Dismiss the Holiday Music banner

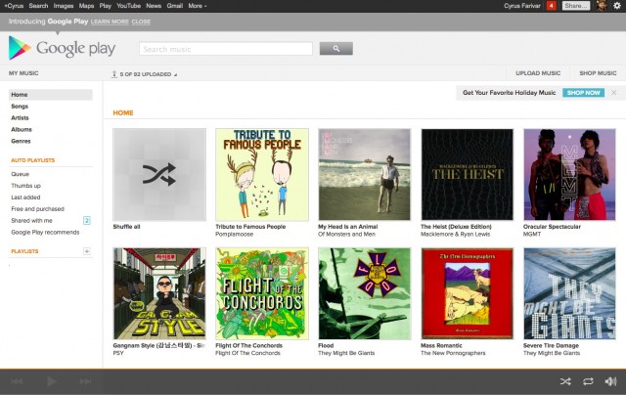pos(614,93)
